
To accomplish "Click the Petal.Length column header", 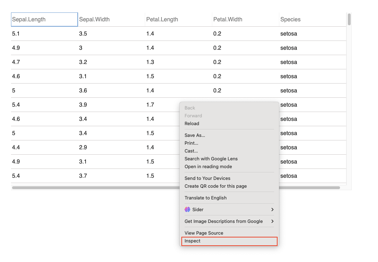I will (162, 20).
